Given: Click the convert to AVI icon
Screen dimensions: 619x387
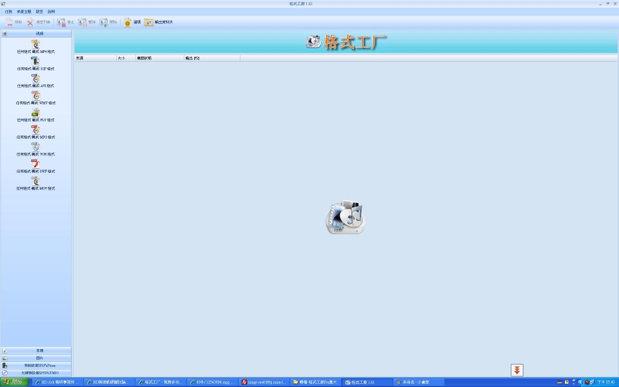Looking at the screenshot, I should point(35,79).
